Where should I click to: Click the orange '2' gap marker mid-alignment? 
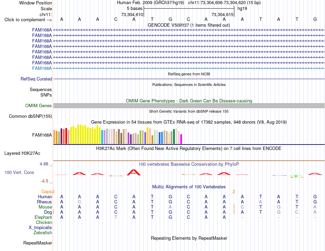234,192
